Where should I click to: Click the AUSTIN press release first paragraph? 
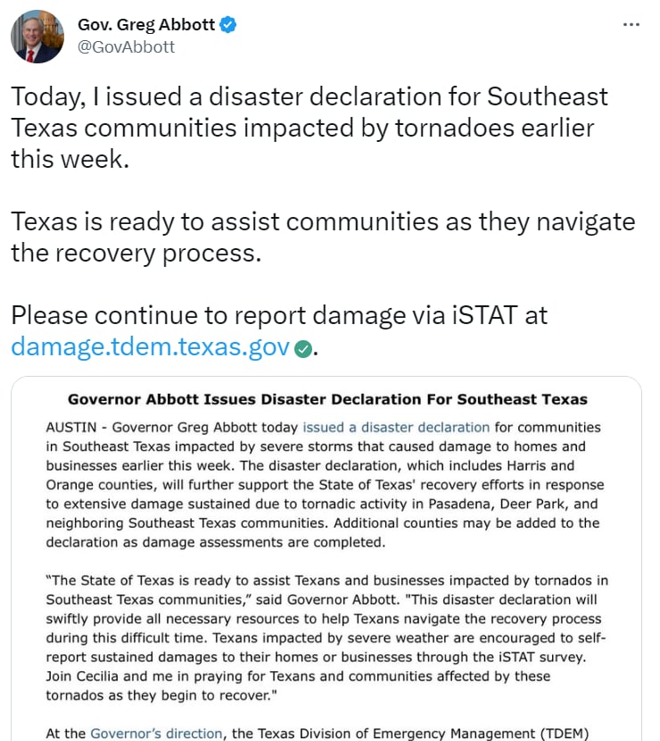pos(325,485)
